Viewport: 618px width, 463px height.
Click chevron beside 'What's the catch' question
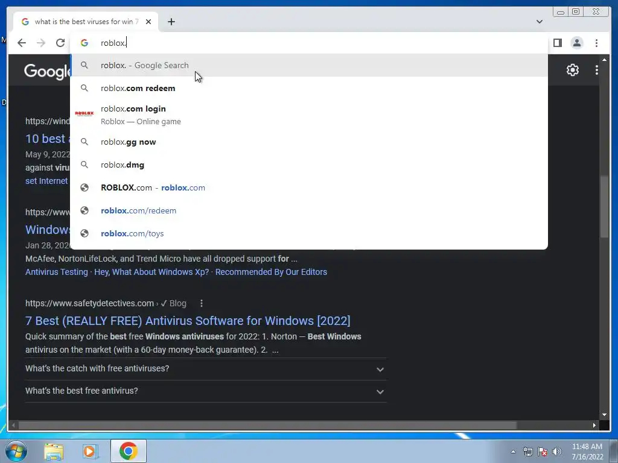coord(380,370)
